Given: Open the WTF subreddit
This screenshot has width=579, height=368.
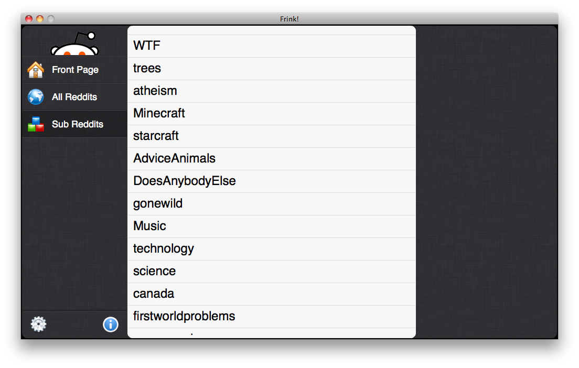Looking at the screenshot, I should (x=272, y=46).
